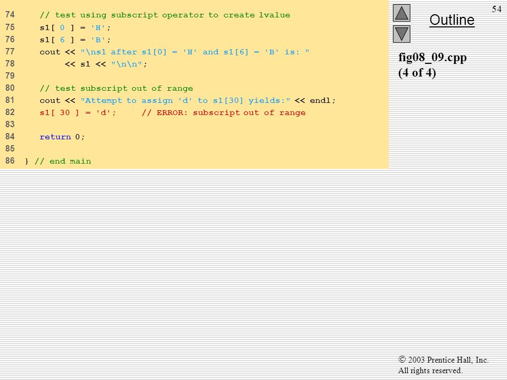Click 'ERROR: subscript out of range' comment
507x380 pixels.
point(223,113)
